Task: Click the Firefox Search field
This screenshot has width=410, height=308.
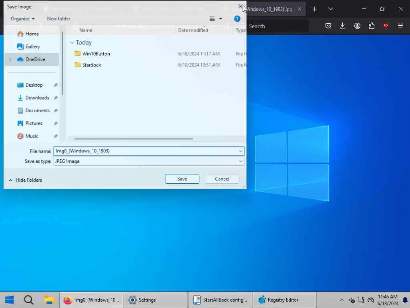Action: point(277,26)
